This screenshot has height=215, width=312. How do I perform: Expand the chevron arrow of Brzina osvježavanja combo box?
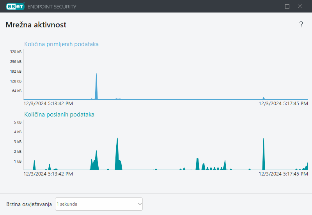(140, 204)
